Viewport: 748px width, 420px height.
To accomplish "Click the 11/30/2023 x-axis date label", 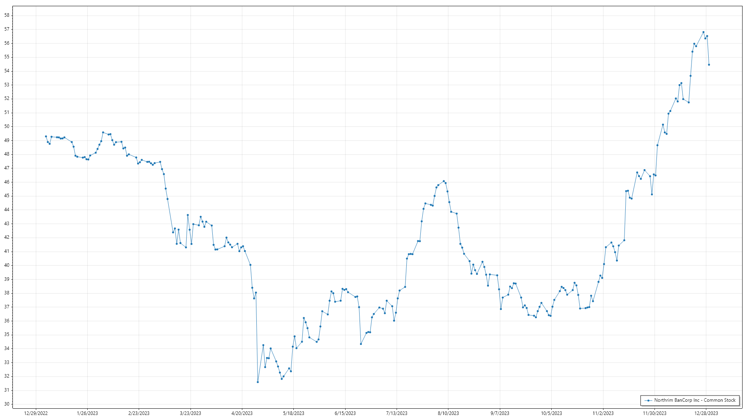I will pyautogui.click(x=654, y=413).
